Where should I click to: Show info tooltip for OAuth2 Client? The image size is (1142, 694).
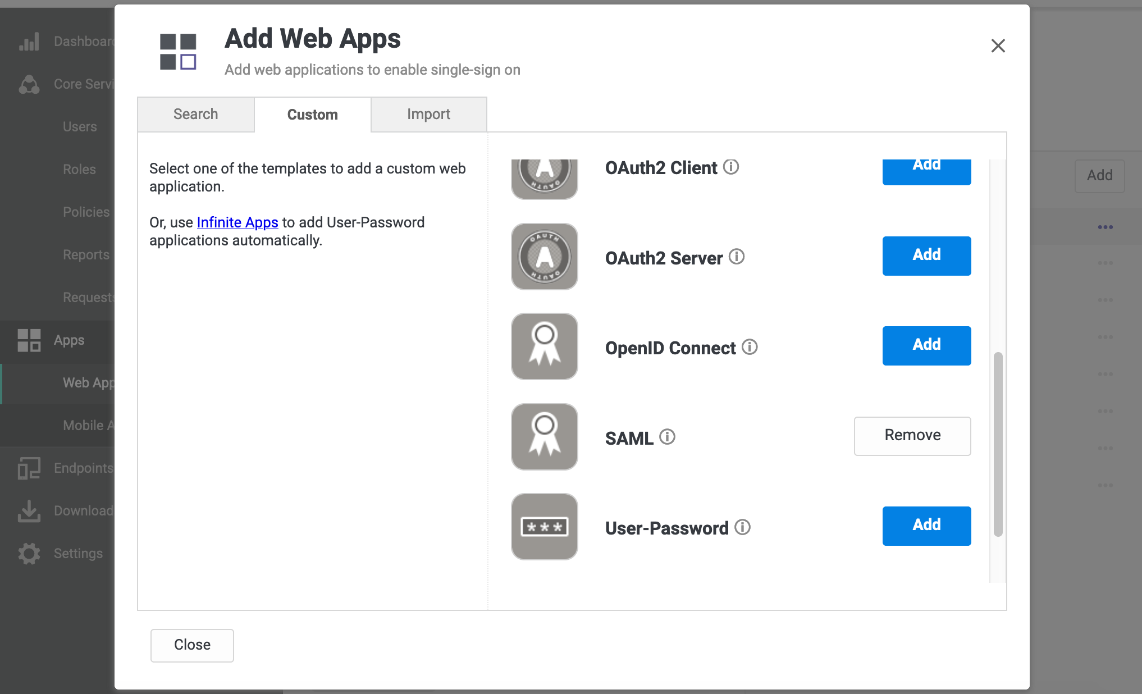tap(731, 167)
